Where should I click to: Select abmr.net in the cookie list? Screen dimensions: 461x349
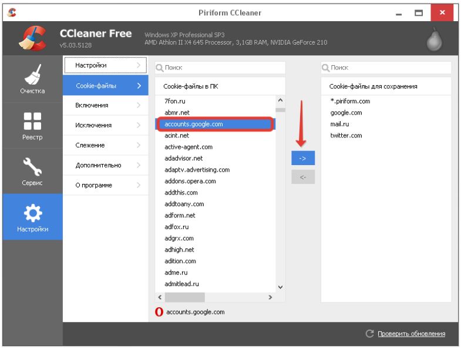(215, 113)
